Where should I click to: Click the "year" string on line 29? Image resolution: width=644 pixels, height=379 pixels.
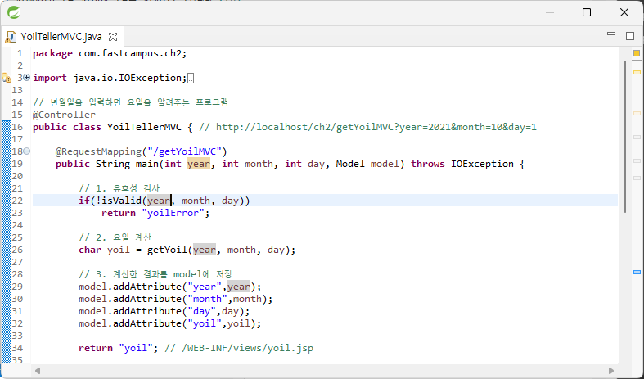pos(205,287)
